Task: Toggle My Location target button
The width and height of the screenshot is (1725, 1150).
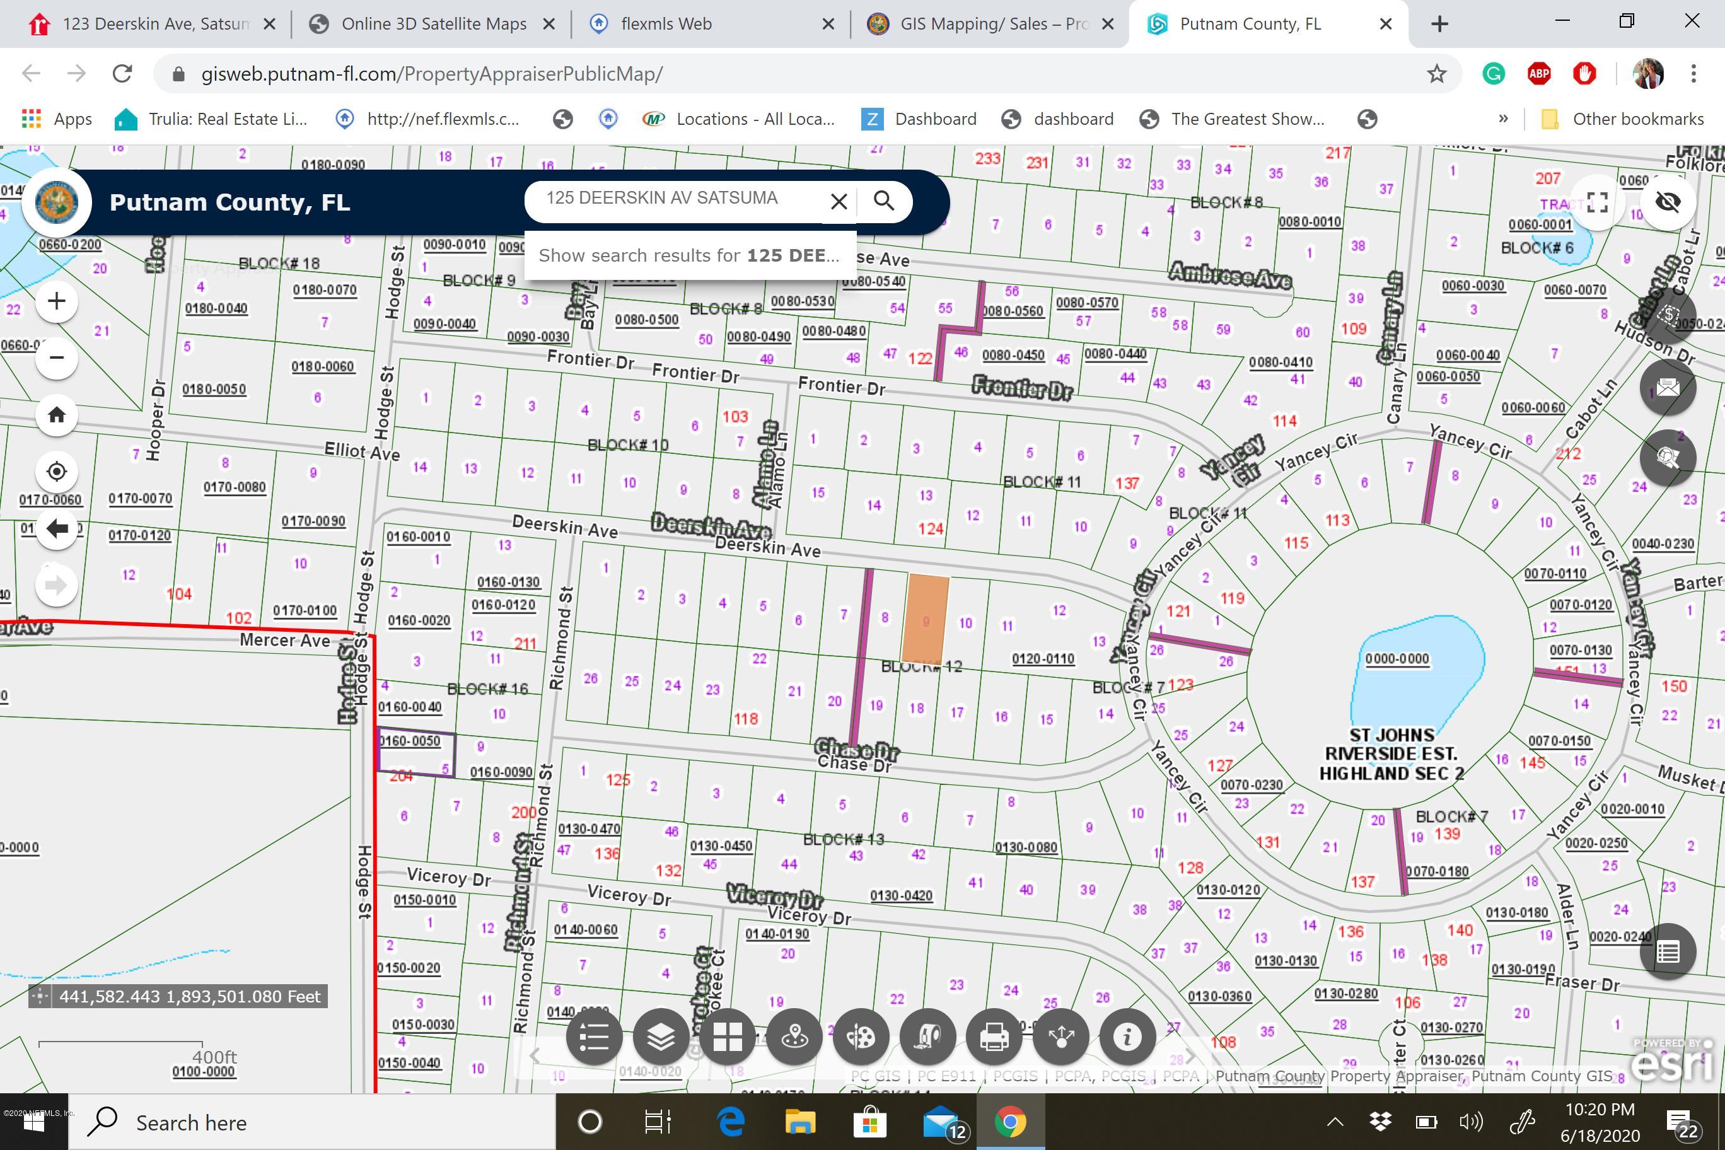Action: (57, 472)
